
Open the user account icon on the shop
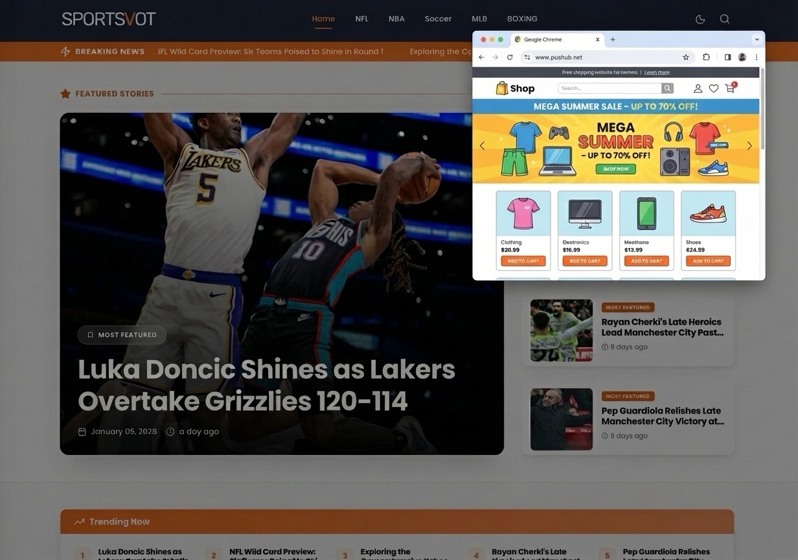pos(698,88)
